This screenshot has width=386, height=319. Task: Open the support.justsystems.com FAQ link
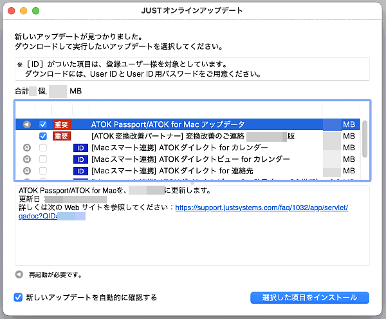[261, 208]
